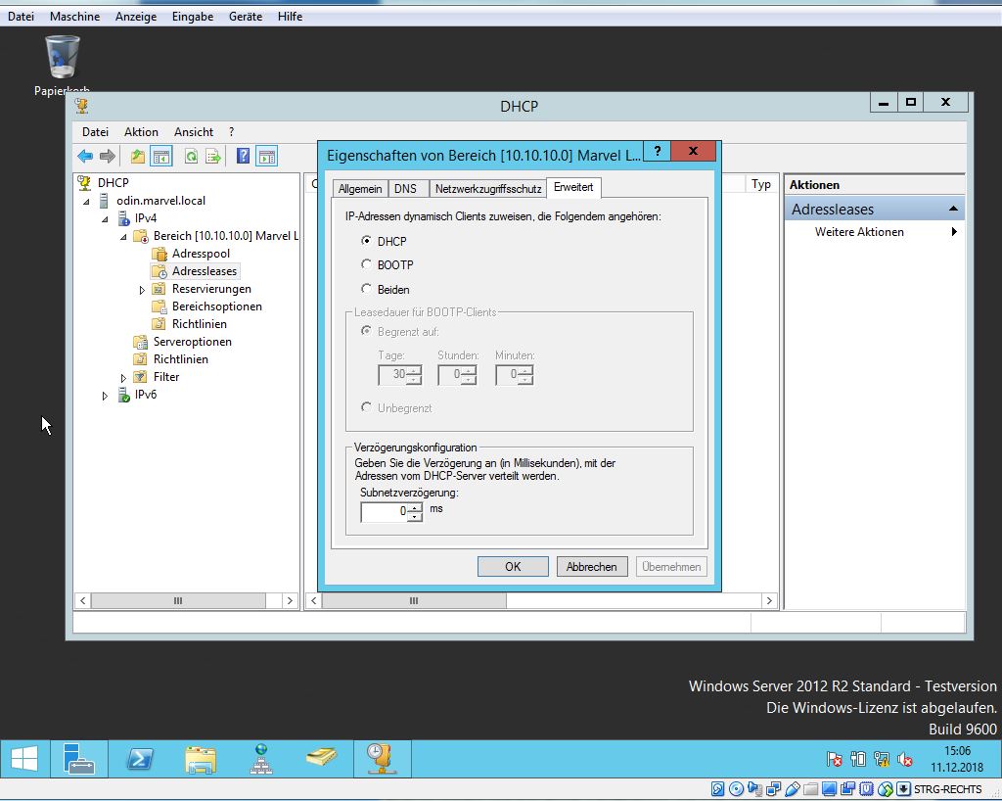Click the network warning tray icon
The height and width of the screenshot is (801, 1002).
pos(882,760)
